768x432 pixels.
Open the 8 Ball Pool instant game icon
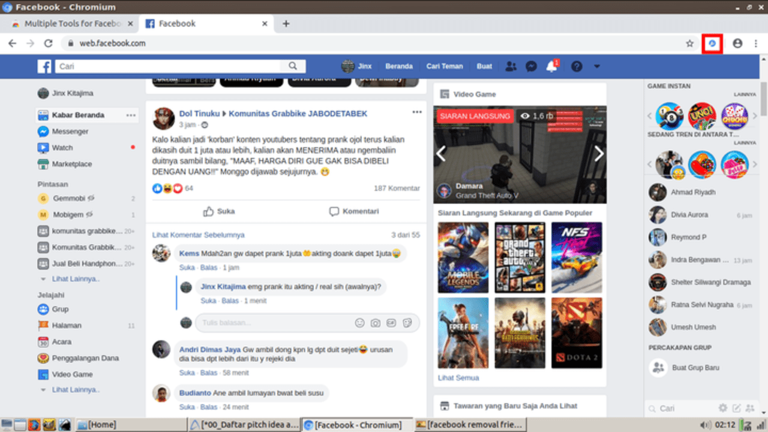(670, 116)
